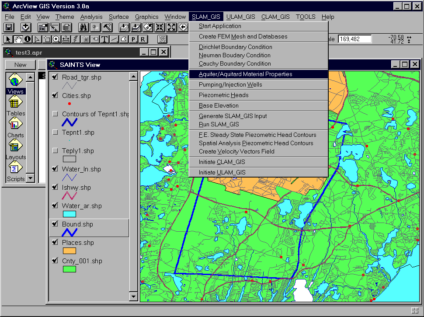Image resolution: width=424 pixels, height=317 pixels.
Task: Click Zoom to Selected features icon
Action: 148,27
